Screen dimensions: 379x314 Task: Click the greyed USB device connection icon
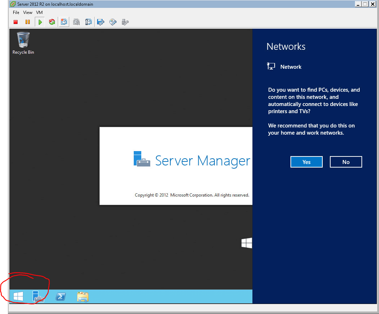click(x=125, y=22)
